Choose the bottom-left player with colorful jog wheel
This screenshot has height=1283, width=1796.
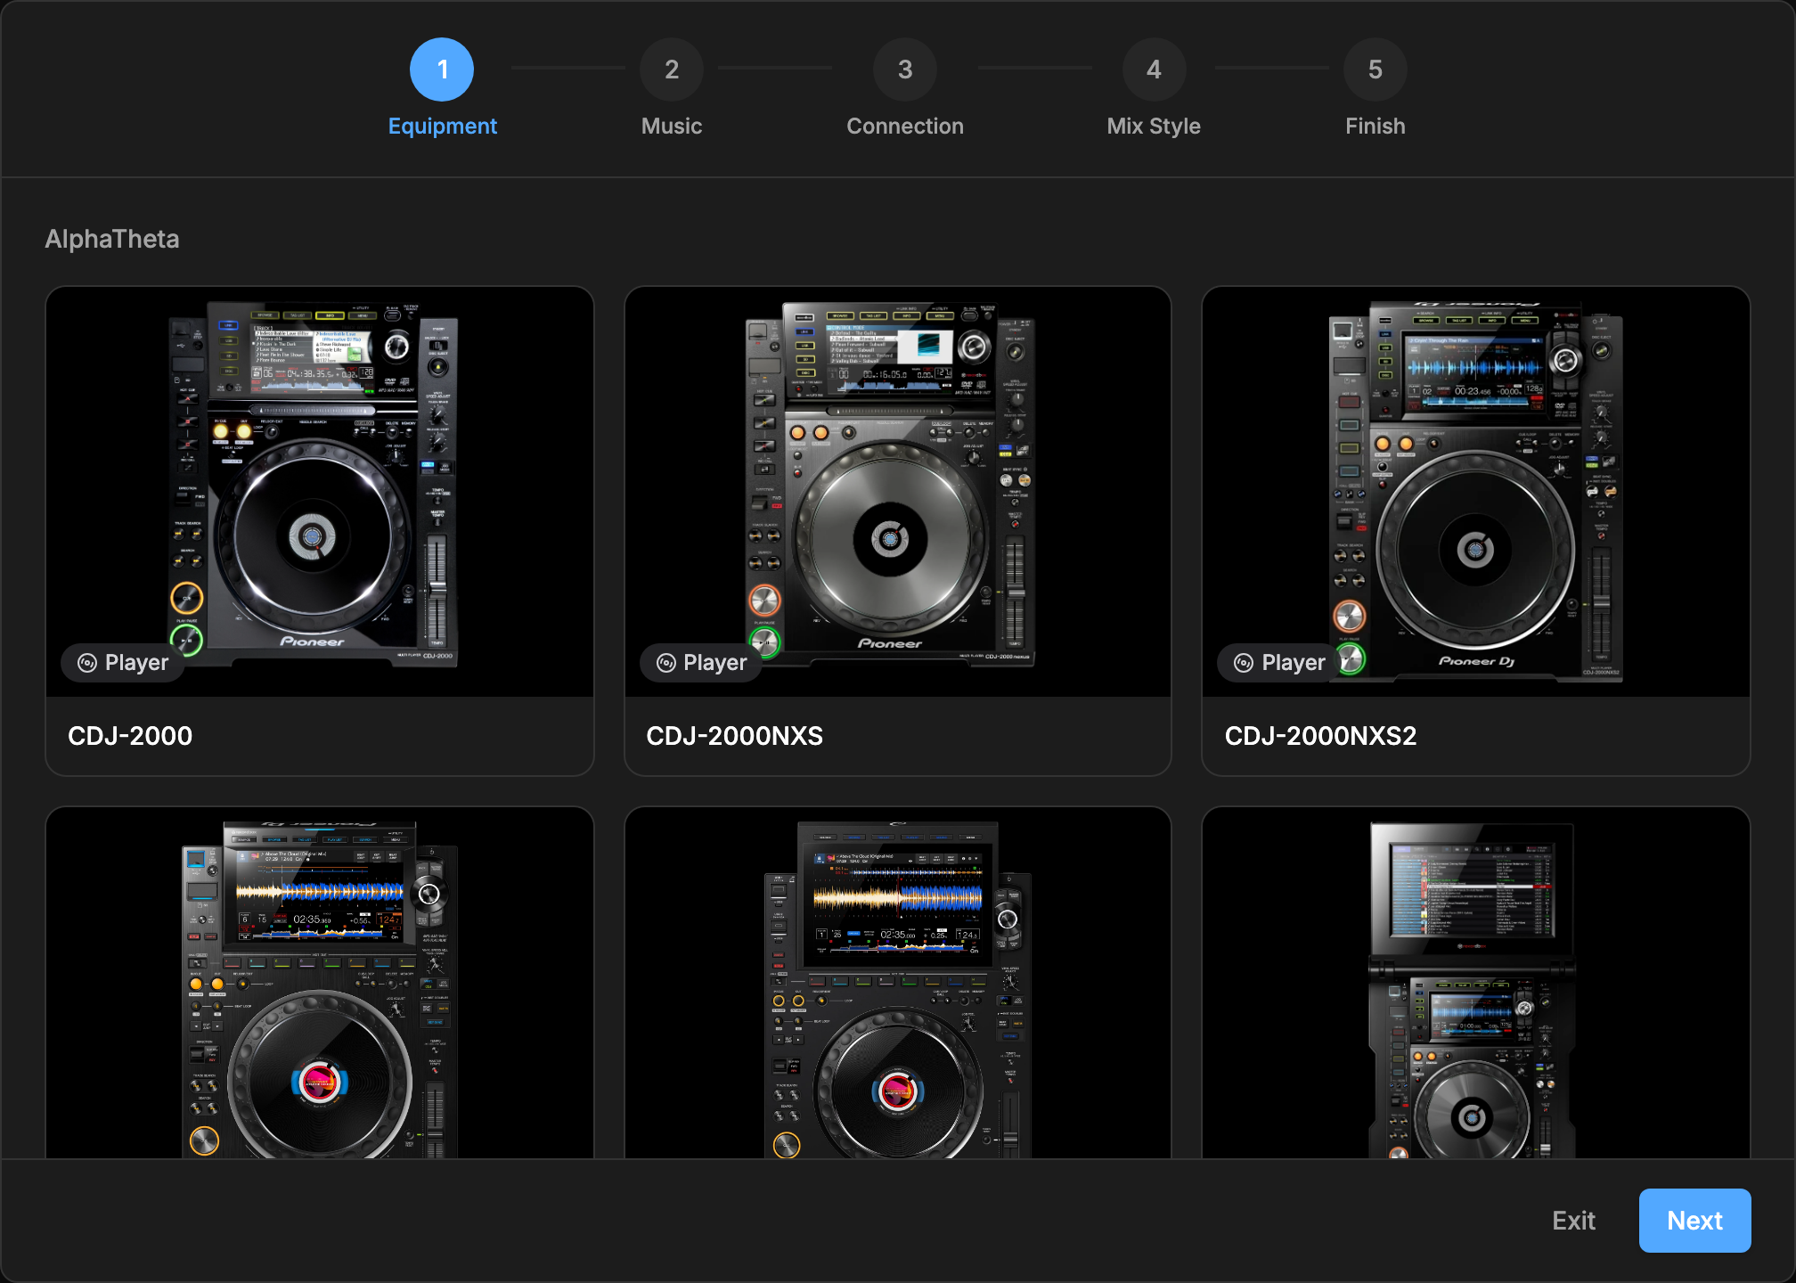coord(320,983)
